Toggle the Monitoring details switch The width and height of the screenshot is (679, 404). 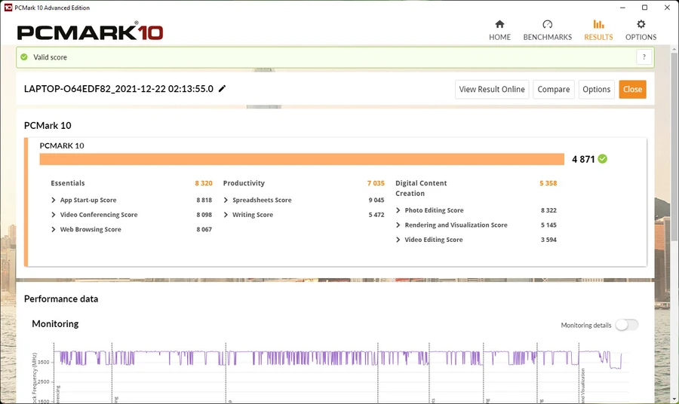(x=627, y=325)
